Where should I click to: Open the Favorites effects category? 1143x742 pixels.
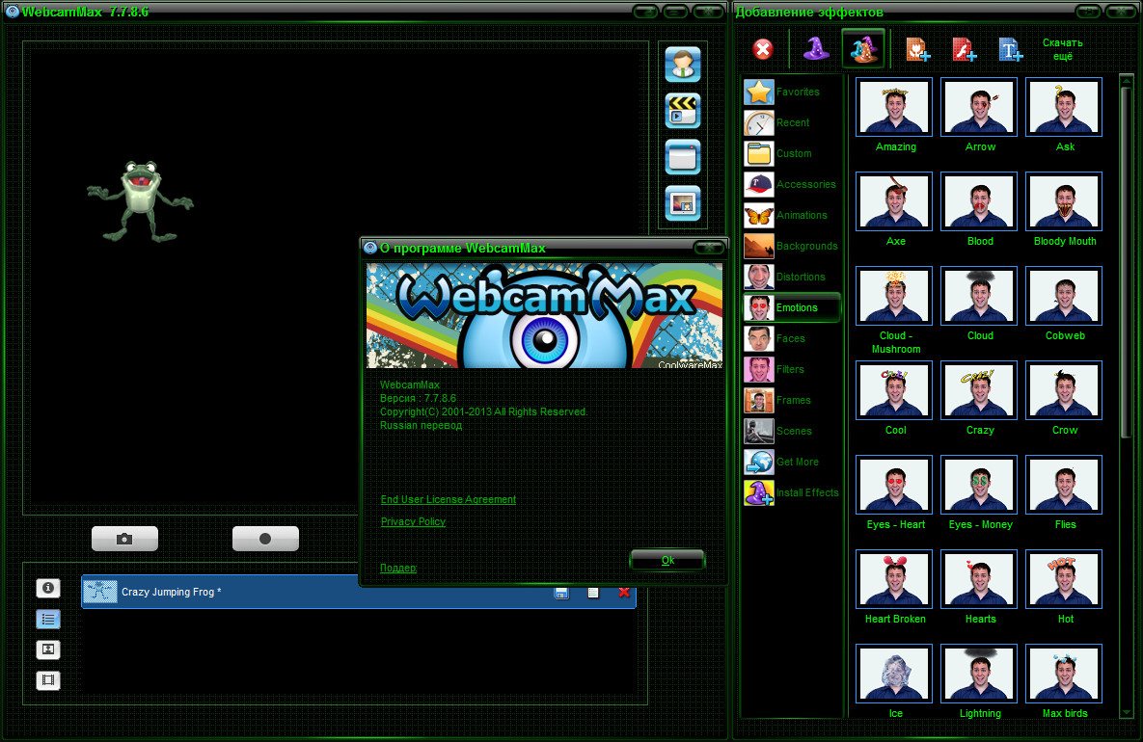792,92
